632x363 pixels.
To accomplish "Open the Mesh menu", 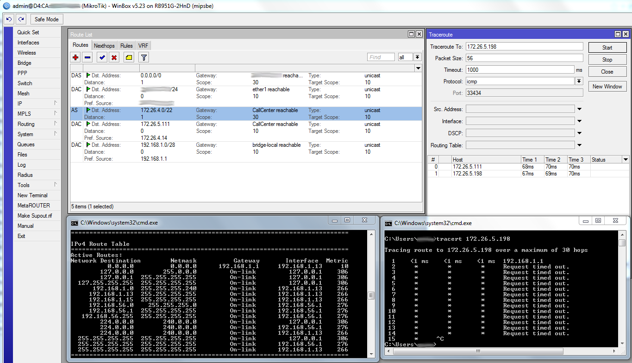I will (38, 94).
